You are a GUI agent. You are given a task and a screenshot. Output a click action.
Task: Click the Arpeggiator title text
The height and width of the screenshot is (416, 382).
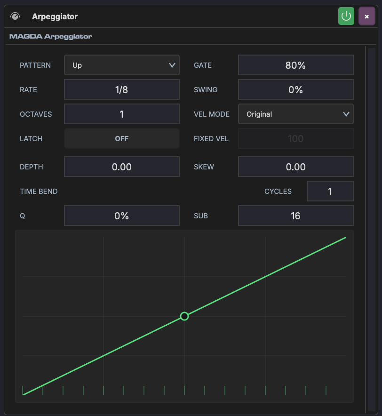pyautogui.click(x=55, y=16)
